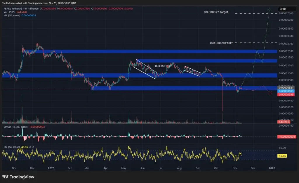Select the 2025 marker on the time axis

pos(51,168)
